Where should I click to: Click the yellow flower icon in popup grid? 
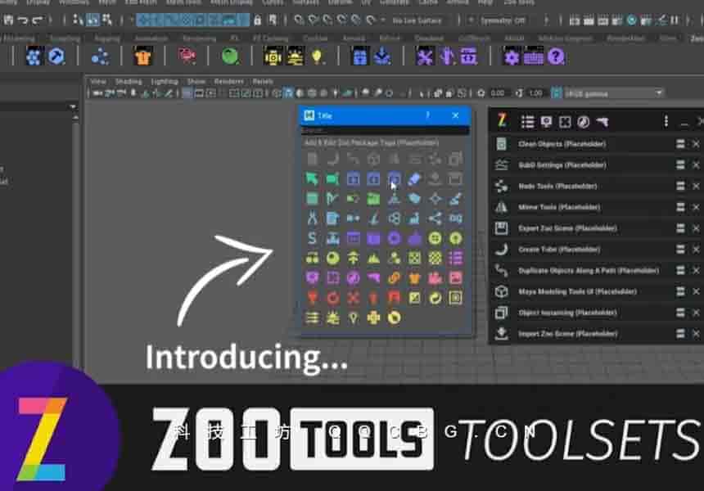373,318
